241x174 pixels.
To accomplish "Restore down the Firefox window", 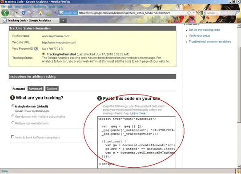I will 234,2.
